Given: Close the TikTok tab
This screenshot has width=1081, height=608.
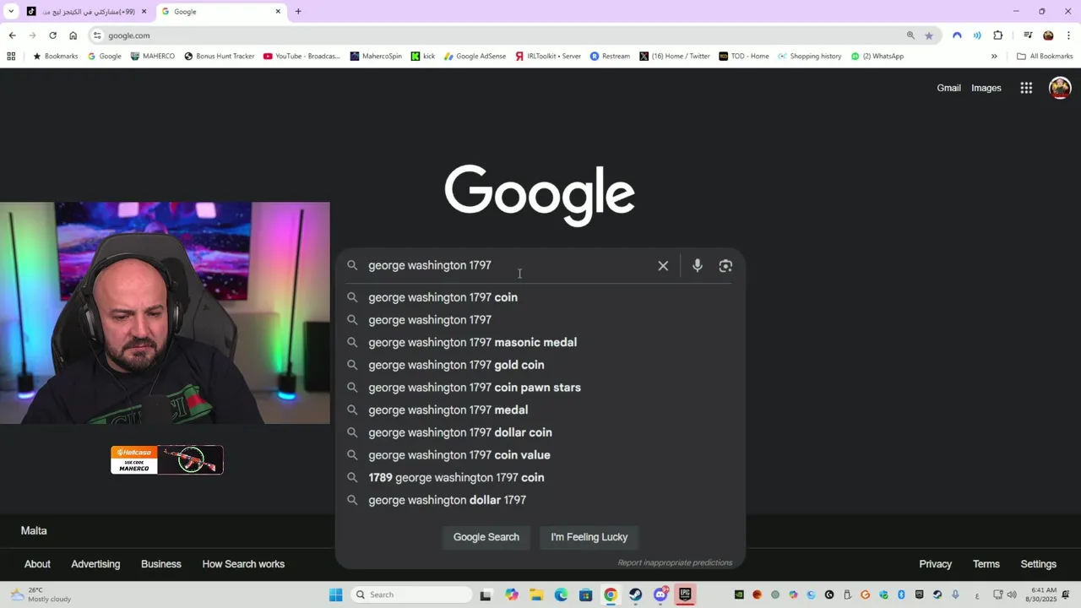Looking at the screenshot, I should click(144, 12).
